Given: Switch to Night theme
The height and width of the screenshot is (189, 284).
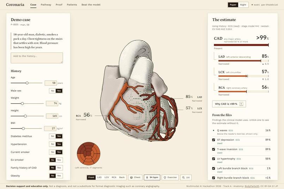Looking at the screenshot, I should 243,5.
